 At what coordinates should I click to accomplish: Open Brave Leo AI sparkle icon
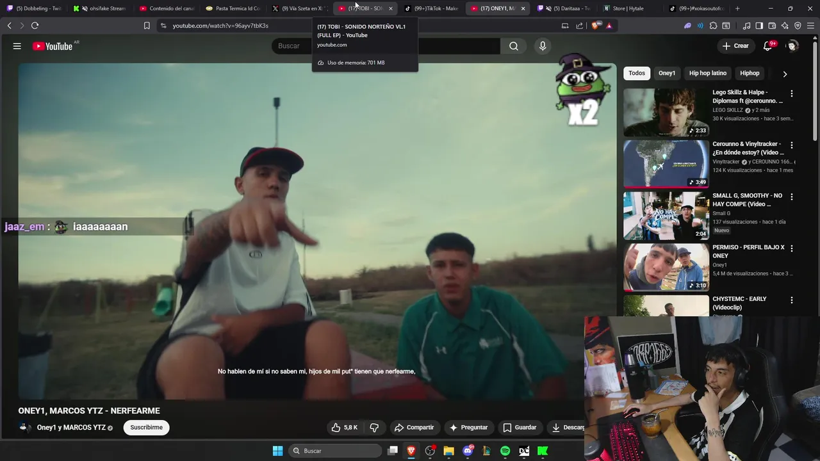[785, 26]
